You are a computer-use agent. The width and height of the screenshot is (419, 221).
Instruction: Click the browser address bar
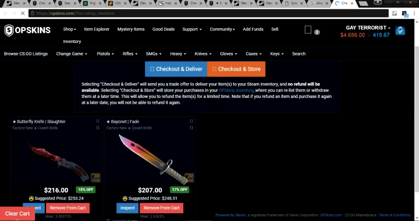(x=208, y=13)
